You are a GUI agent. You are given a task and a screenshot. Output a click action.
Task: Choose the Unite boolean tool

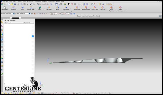[x=40, y=8]
